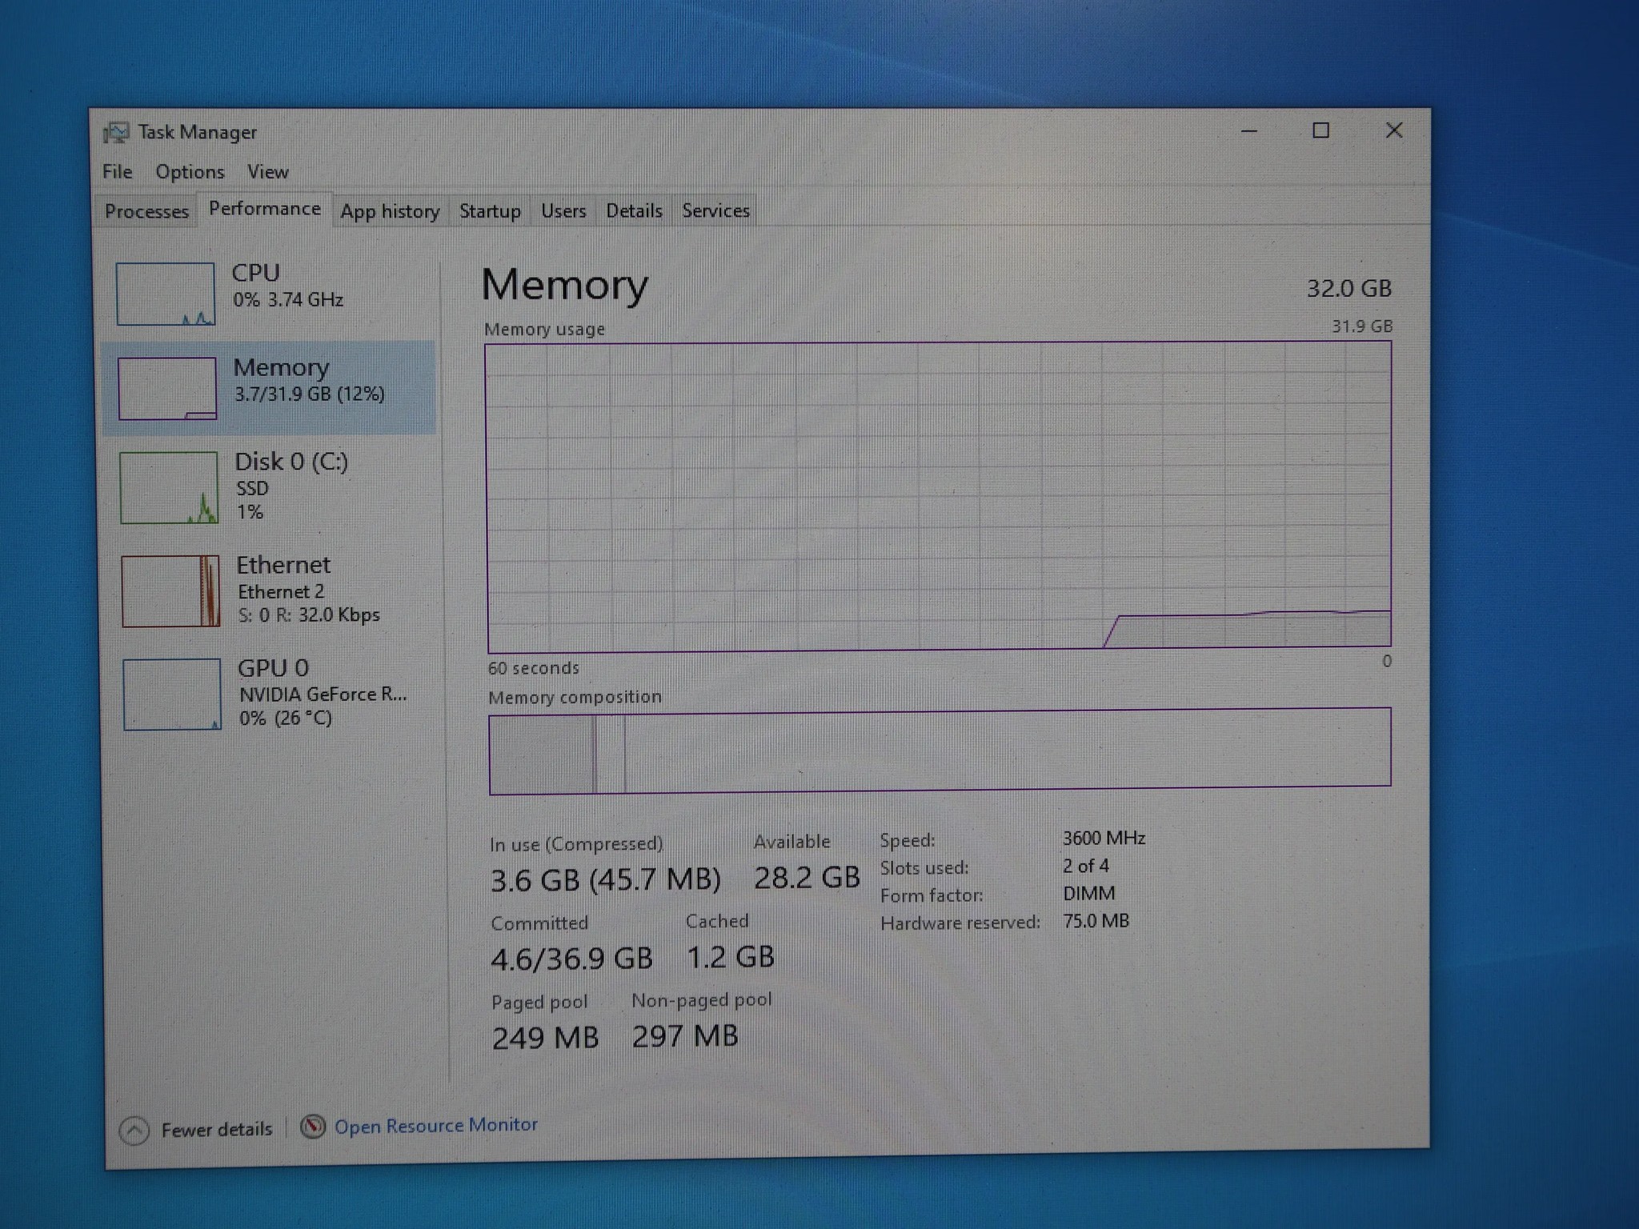Open the Users tab
The height and width of the screenshot is (1229, 1639).
click(563, 211)
